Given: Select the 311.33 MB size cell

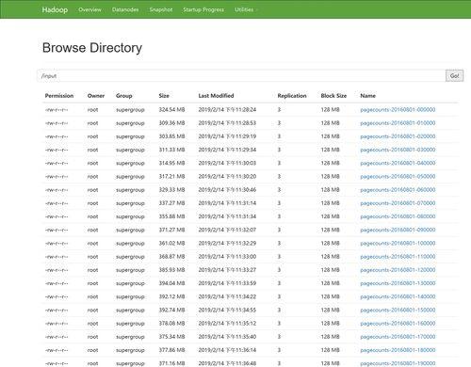Looking at the screenshot, I should tap(171, 150).
